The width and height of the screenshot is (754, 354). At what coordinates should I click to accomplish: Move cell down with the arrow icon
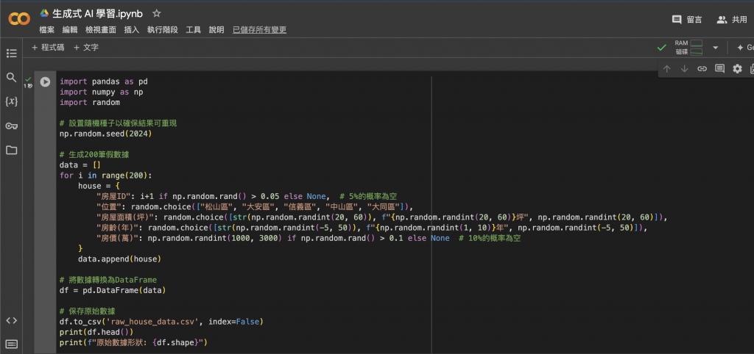(684, 68)
